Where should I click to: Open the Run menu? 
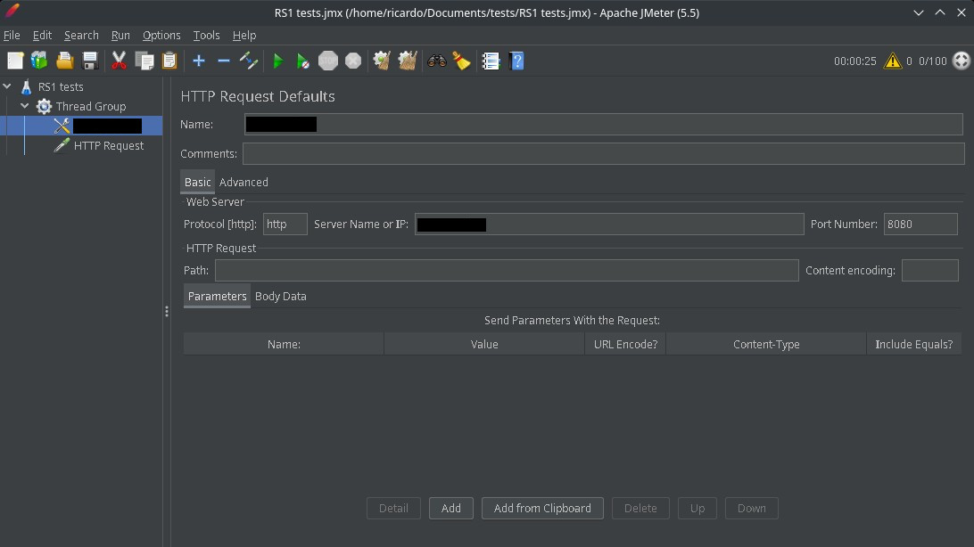click(x=120, y=36)
